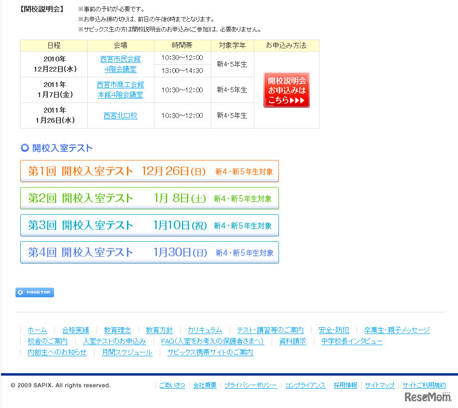Click the PAGETOP button
This screenshot has height=408, width=458.
coord(35,292)
